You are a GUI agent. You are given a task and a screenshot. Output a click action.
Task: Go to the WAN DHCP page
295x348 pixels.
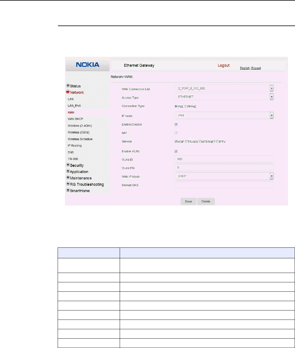(x=75, y=119)
